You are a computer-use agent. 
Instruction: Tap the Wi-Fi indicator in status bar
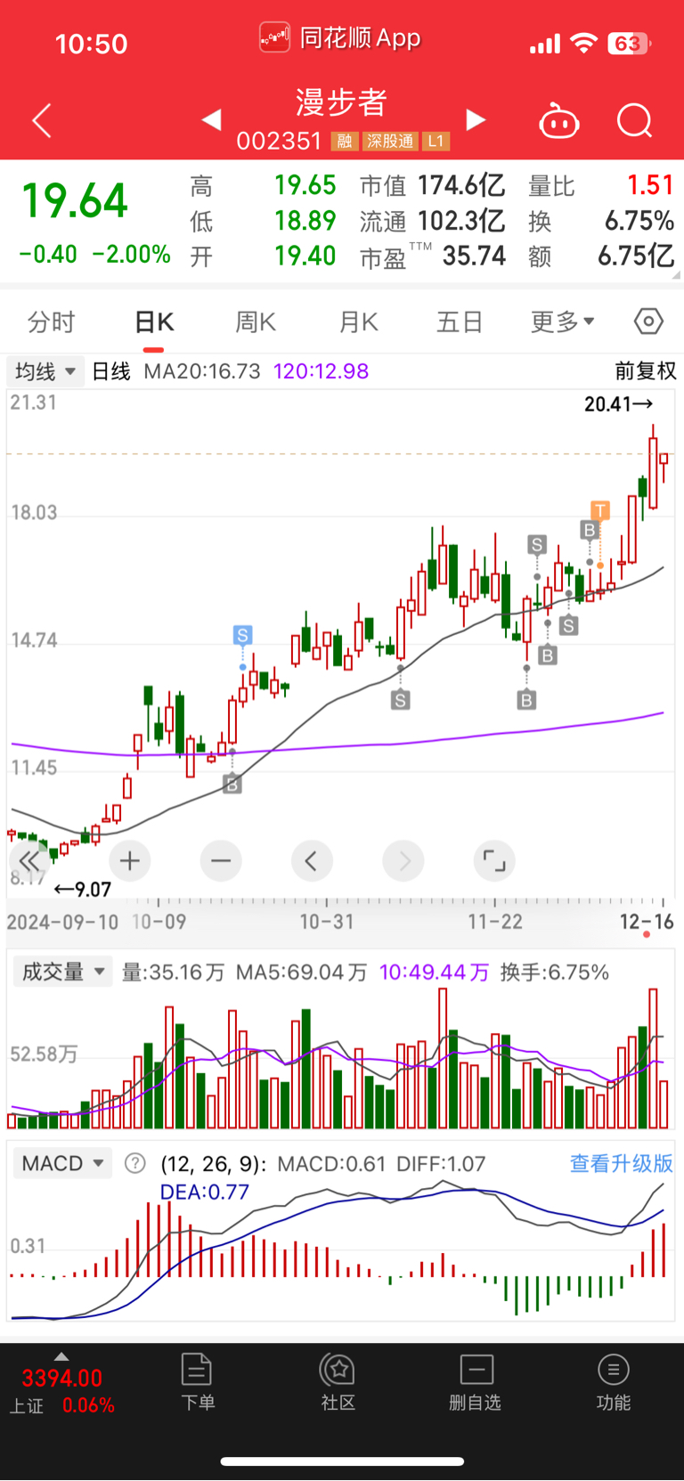point(583,43)
